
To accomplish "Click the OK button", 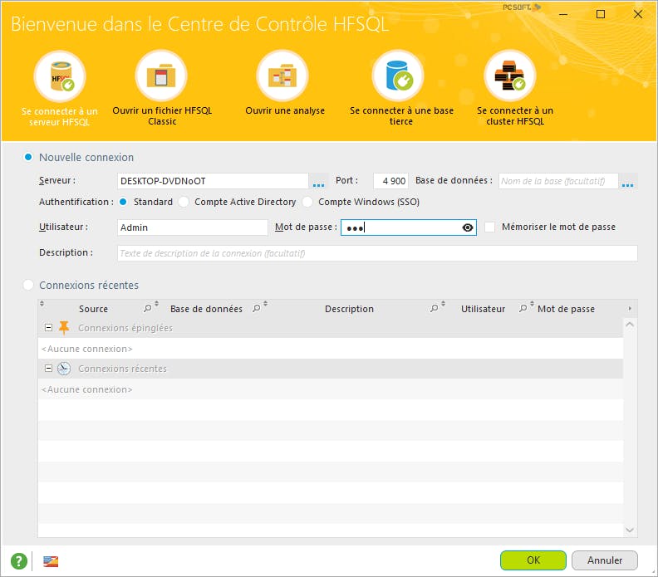I will [533, 560].
